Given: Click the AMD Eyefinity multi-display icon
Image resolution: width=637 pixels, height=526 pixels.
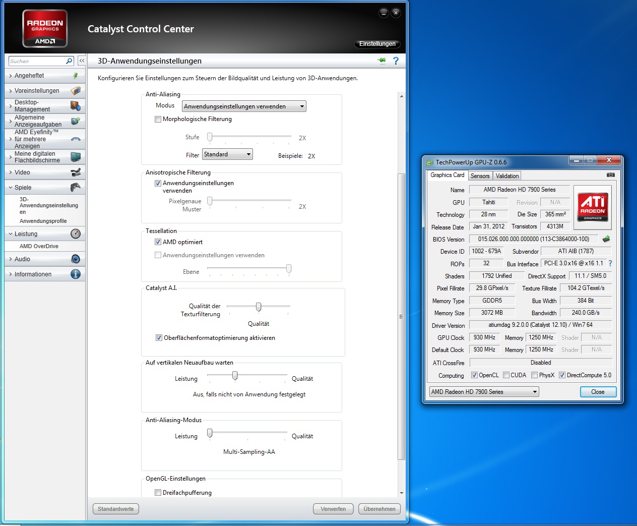Looking at the screenshot, I should (x=76, y=139).
